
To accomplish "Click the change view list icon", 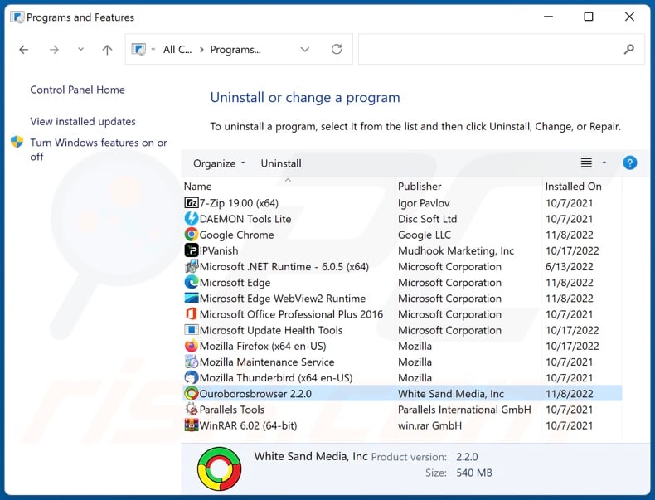I will pyautogui.click(x=586, y=163).
